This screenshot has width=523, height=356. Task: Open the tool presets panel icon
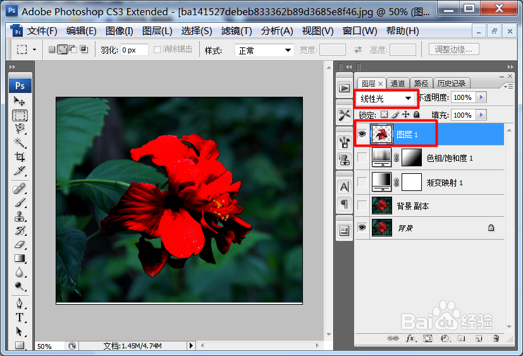344,116
